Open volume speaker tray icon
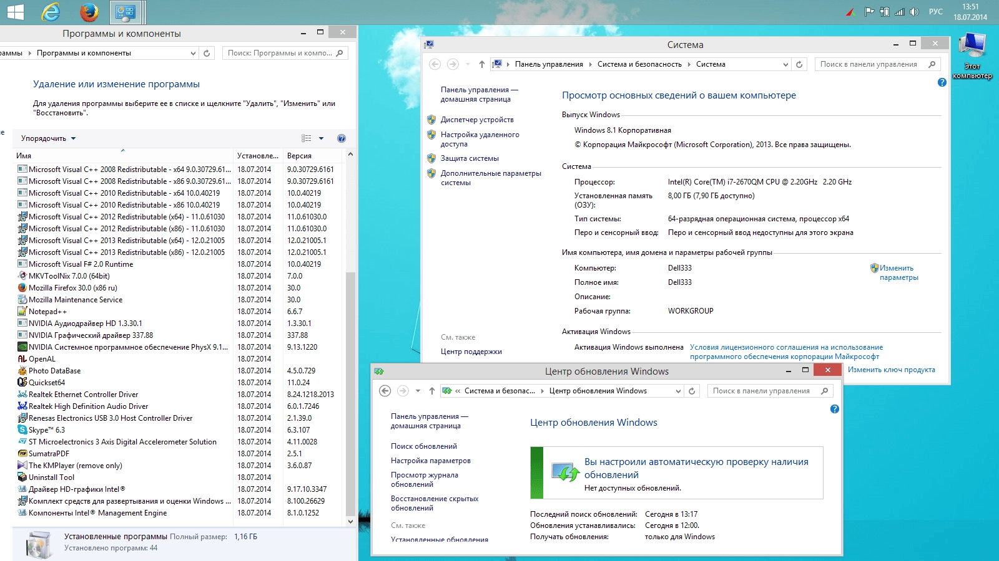 pos(914,12)
